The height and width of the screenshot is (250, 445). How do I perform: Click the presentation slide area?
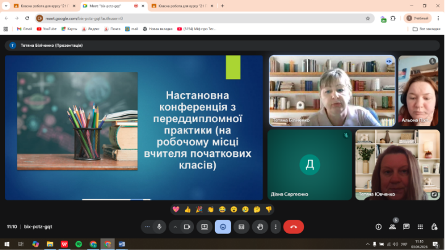[x=134, y=128]
